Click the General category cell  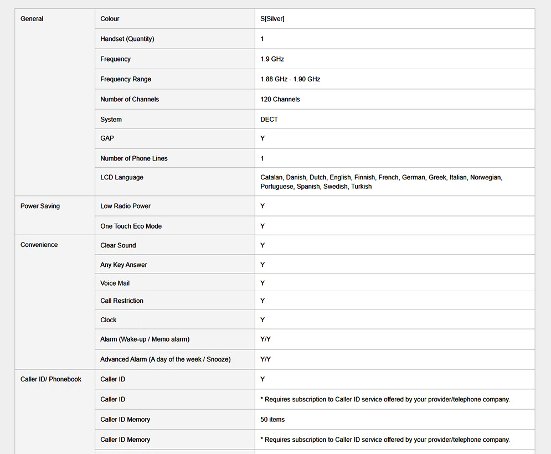(x=32, y=19)
